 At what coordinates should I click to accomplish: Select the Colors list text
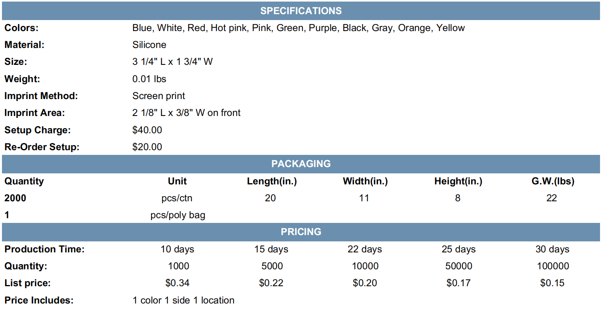(x=298, y=28)
